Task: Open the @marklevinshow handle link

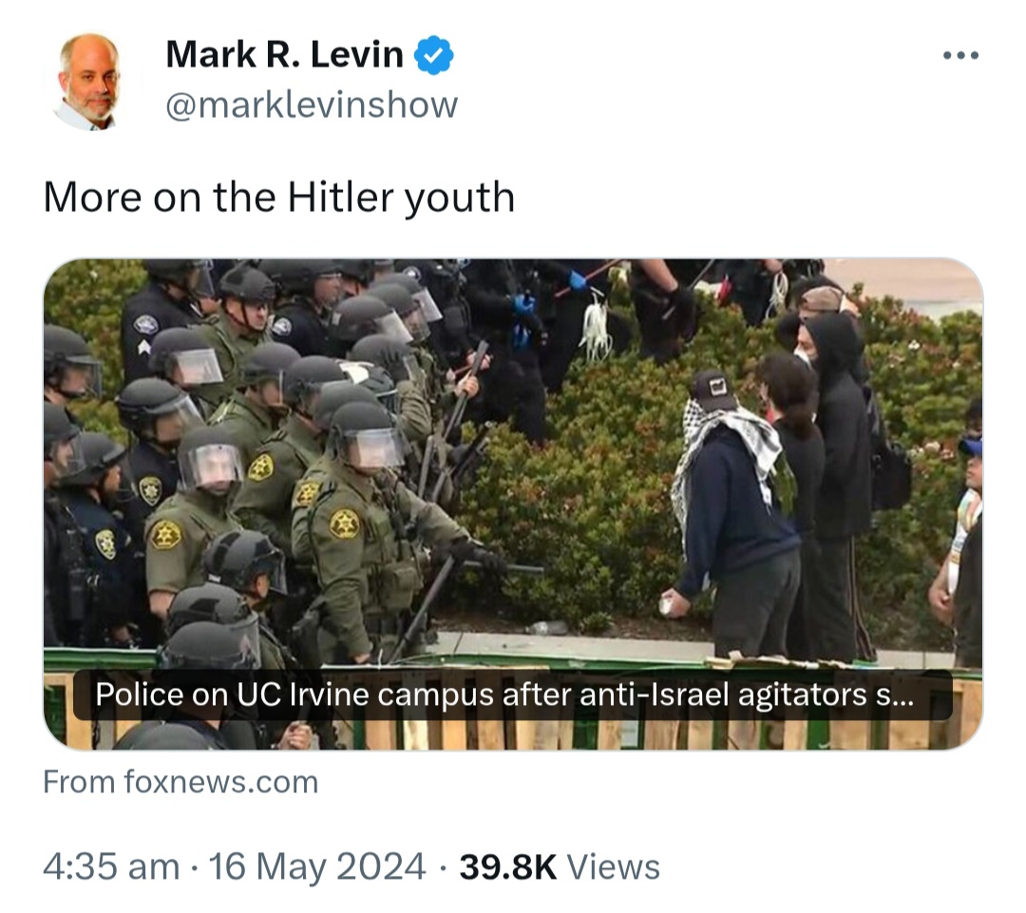Action: [312, 105]
